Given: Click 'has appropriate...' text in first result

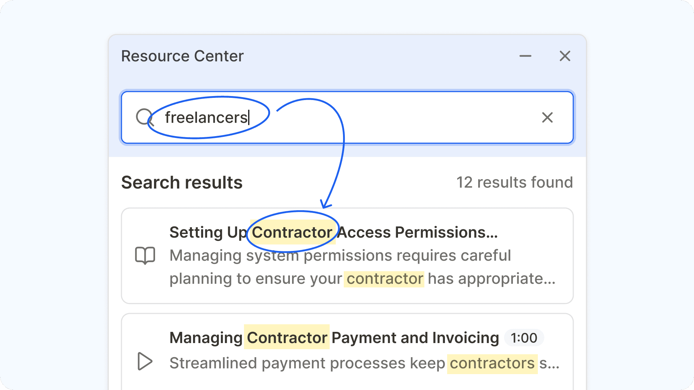Looking at the screenshot, I should pos(491,279).
